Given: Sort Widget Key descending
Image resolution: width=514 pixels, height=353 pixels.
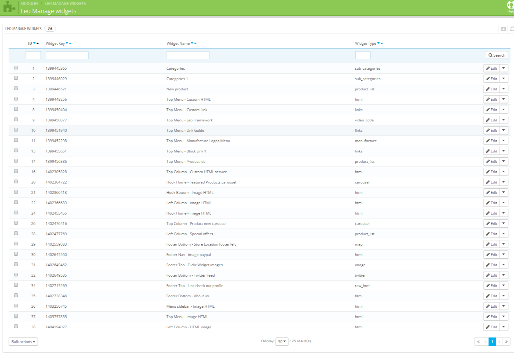Looking at the screenshot, I should (67, 43).
